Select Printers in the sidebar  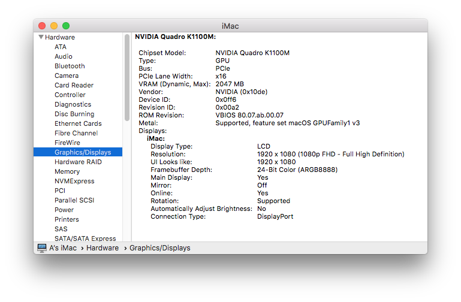[x=67, y=219]
